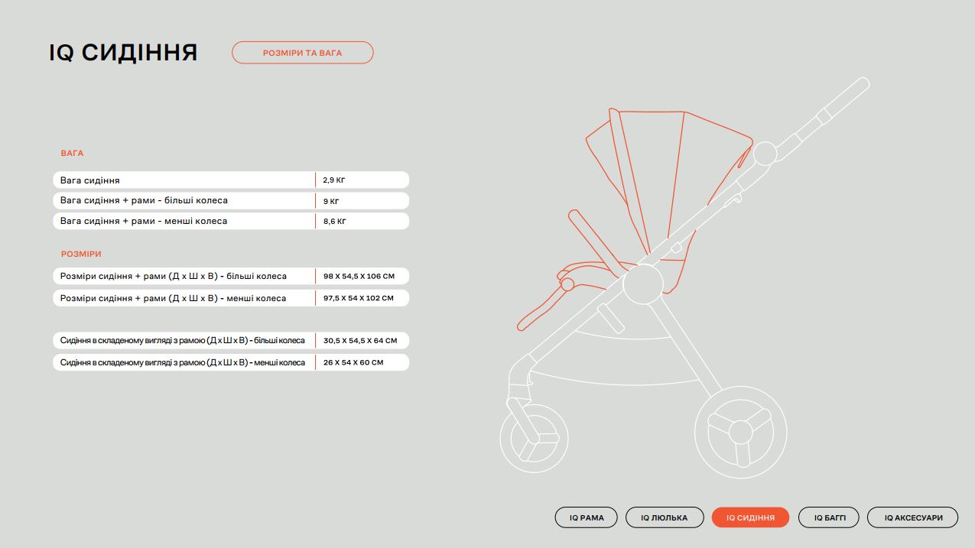Image resolution: width=975 pixels, height=548 pixels.
Task: Click the stroller's small front wheel
Action: coord(534,438)
